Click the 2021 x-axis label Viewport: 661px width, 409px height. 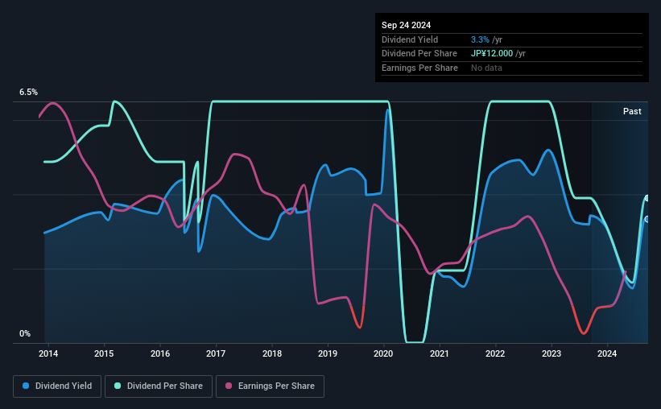point(440,353)
